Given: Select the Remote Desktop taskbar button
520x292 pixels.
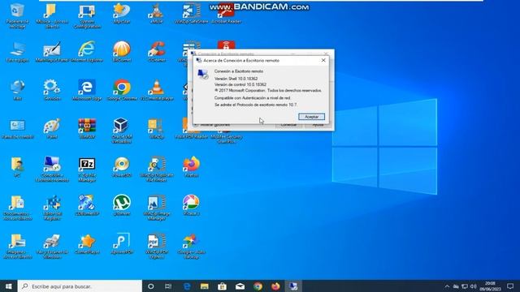Looking at the screenshot, I should tap(293, 286).
